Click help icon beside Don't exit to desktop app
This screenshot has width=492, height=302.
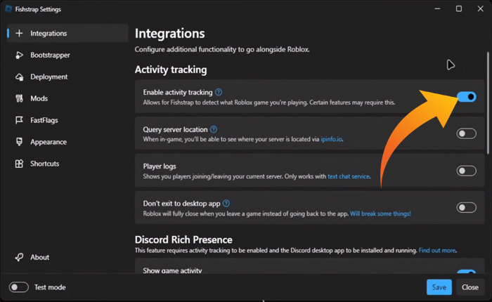pyautogui.click(x=226, y=203)
